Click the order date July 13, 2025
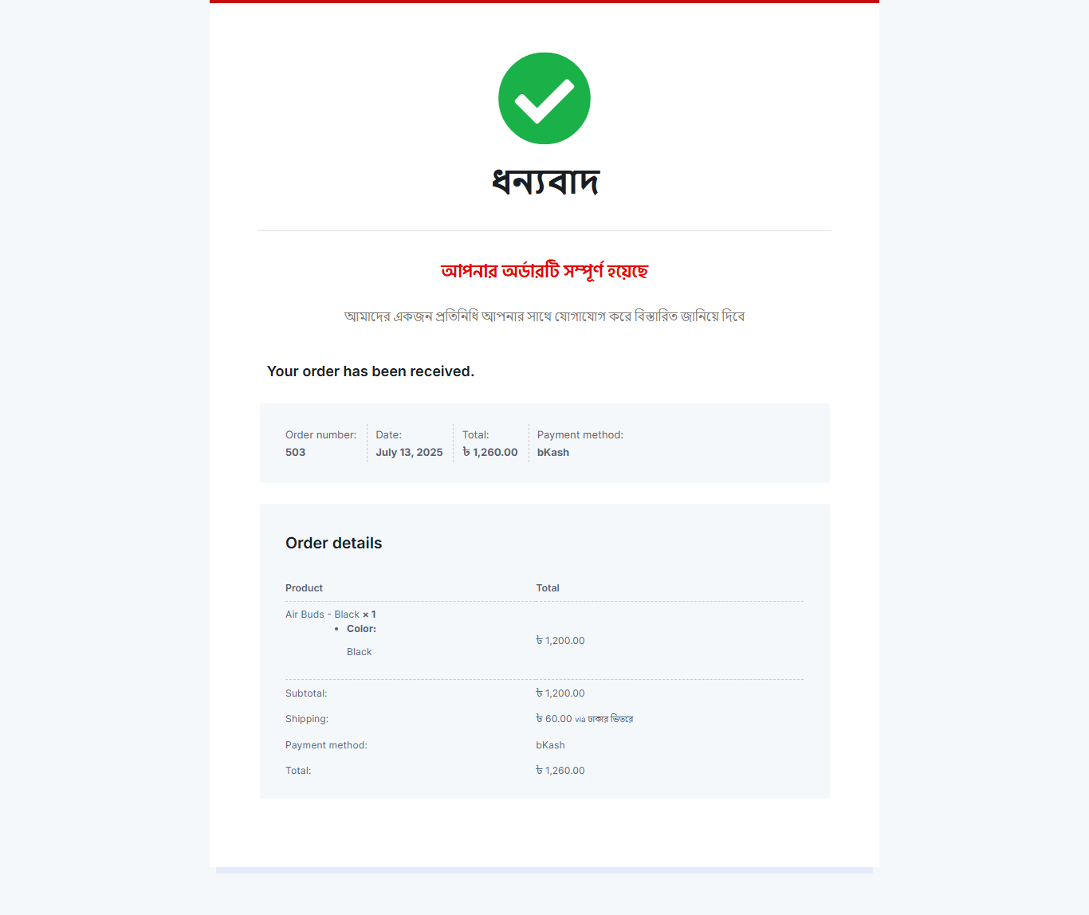Screen dimensions: 1089x915 tap(409, 453)
